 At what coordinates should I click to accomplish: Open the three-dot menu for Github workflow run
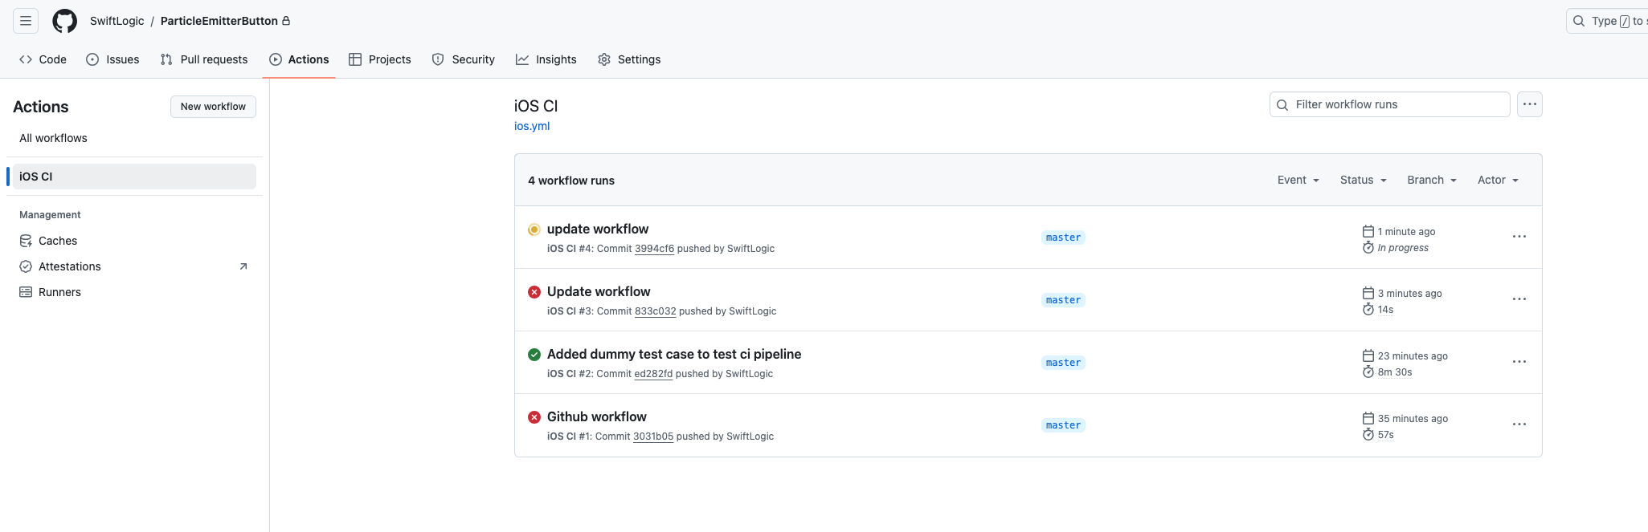click(1519, 424)
